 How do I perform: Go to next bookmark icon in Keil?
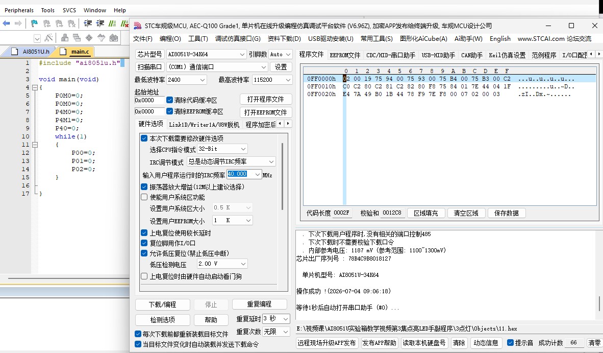click(59, 23)
